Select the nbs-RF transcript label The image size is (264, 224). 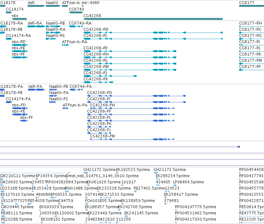18,54
